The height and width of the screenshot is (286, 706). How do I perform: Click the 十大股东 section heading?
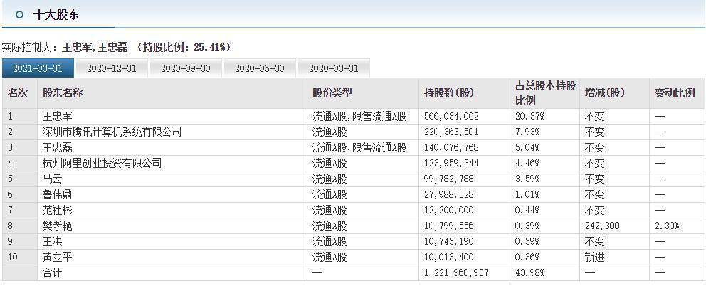pyautogui.click(x=56, y=14)
